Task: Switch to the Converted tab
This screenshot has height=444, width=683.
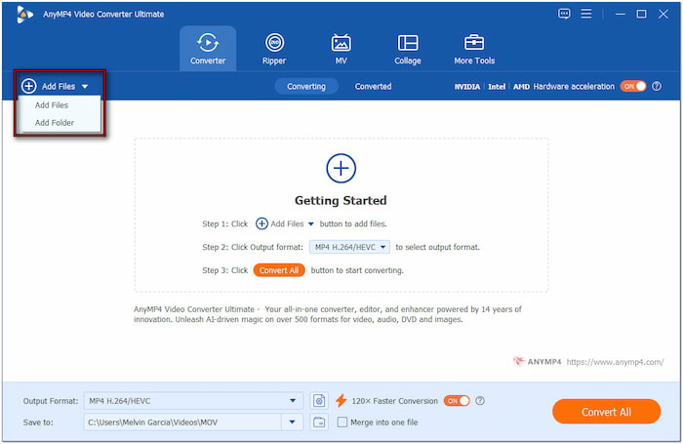Action: pos(373,86)
